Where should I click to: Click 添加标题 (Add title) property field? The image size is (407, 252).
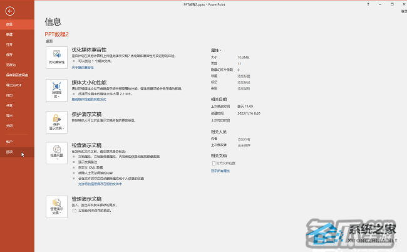point(244,76)
